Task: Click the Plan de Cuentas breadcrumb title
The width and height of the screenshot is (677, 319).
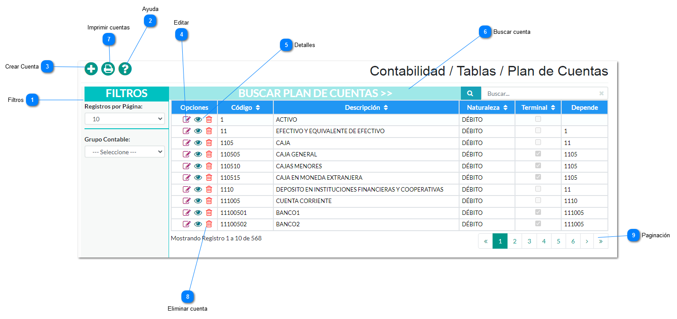Action: click(x=558, y=71)
